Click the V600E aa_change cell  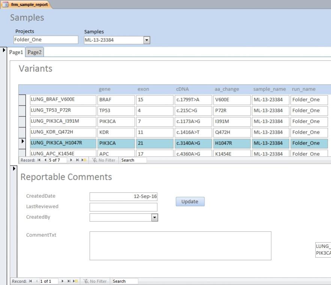click(232, 100)
